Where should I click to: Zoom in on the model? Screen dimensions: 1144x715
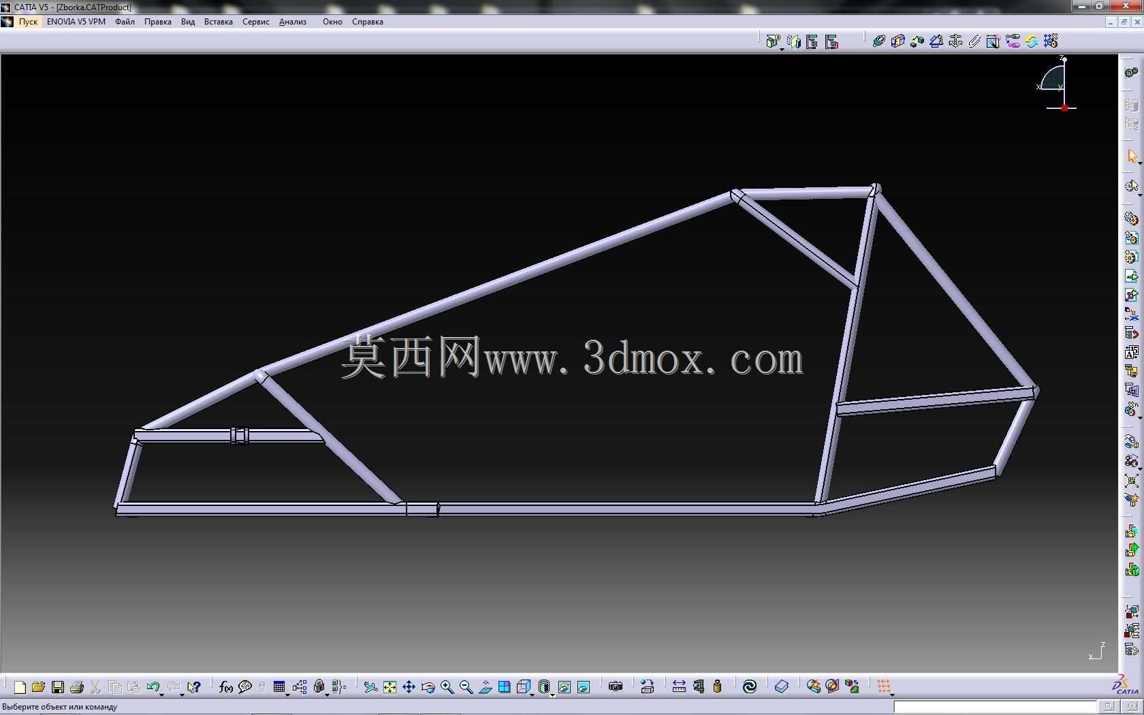coord(447,687)
